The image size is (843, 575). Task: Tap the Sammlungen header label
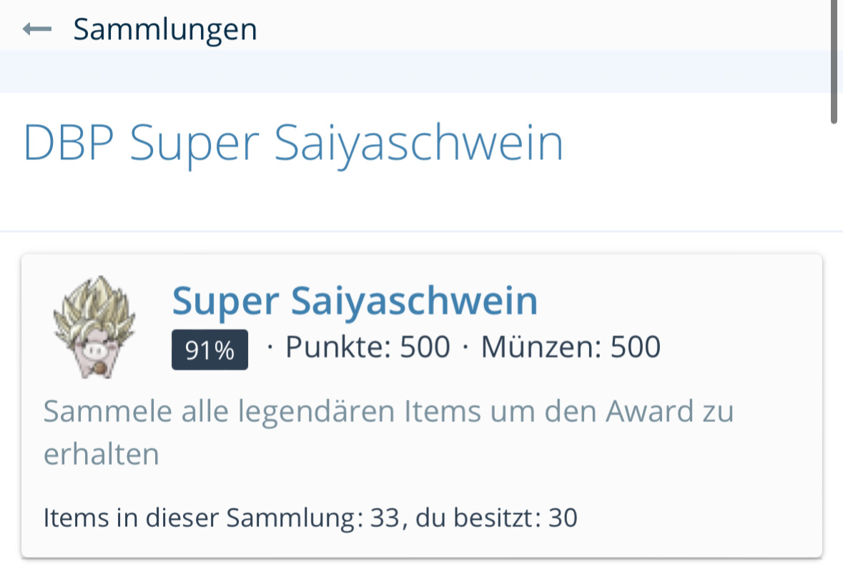[x=165, y=29]
